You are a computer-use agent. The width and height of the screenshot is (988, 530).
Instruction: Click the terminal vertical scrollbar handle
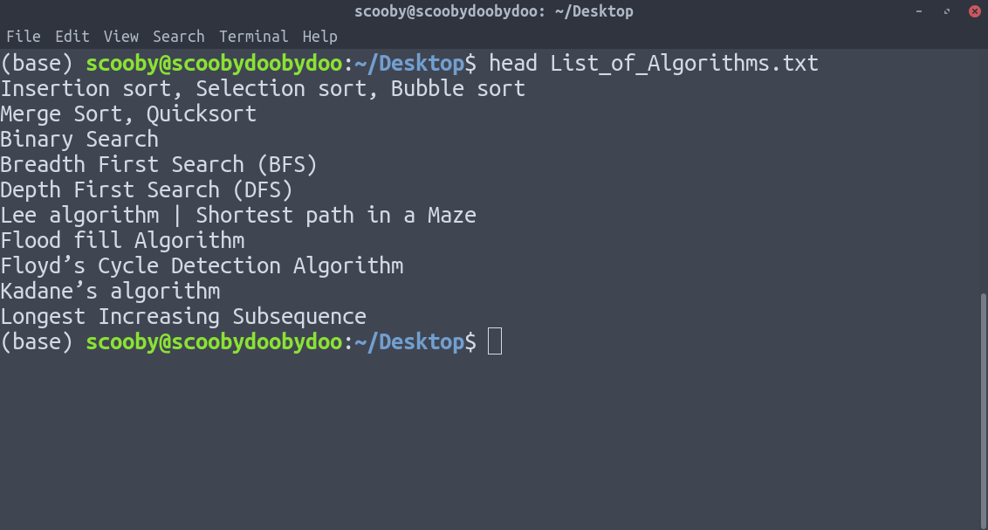(x=984, y=409)
